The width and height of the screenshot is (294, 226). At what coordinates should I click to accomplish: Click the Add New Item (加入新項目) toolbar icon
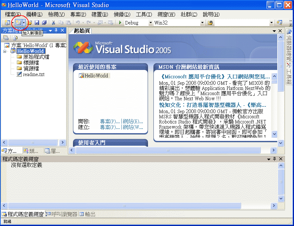[x=18, y=23]
